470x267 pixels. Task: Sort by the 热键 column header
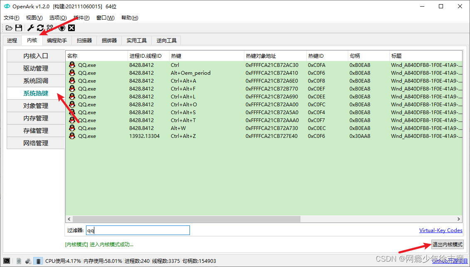207,56
